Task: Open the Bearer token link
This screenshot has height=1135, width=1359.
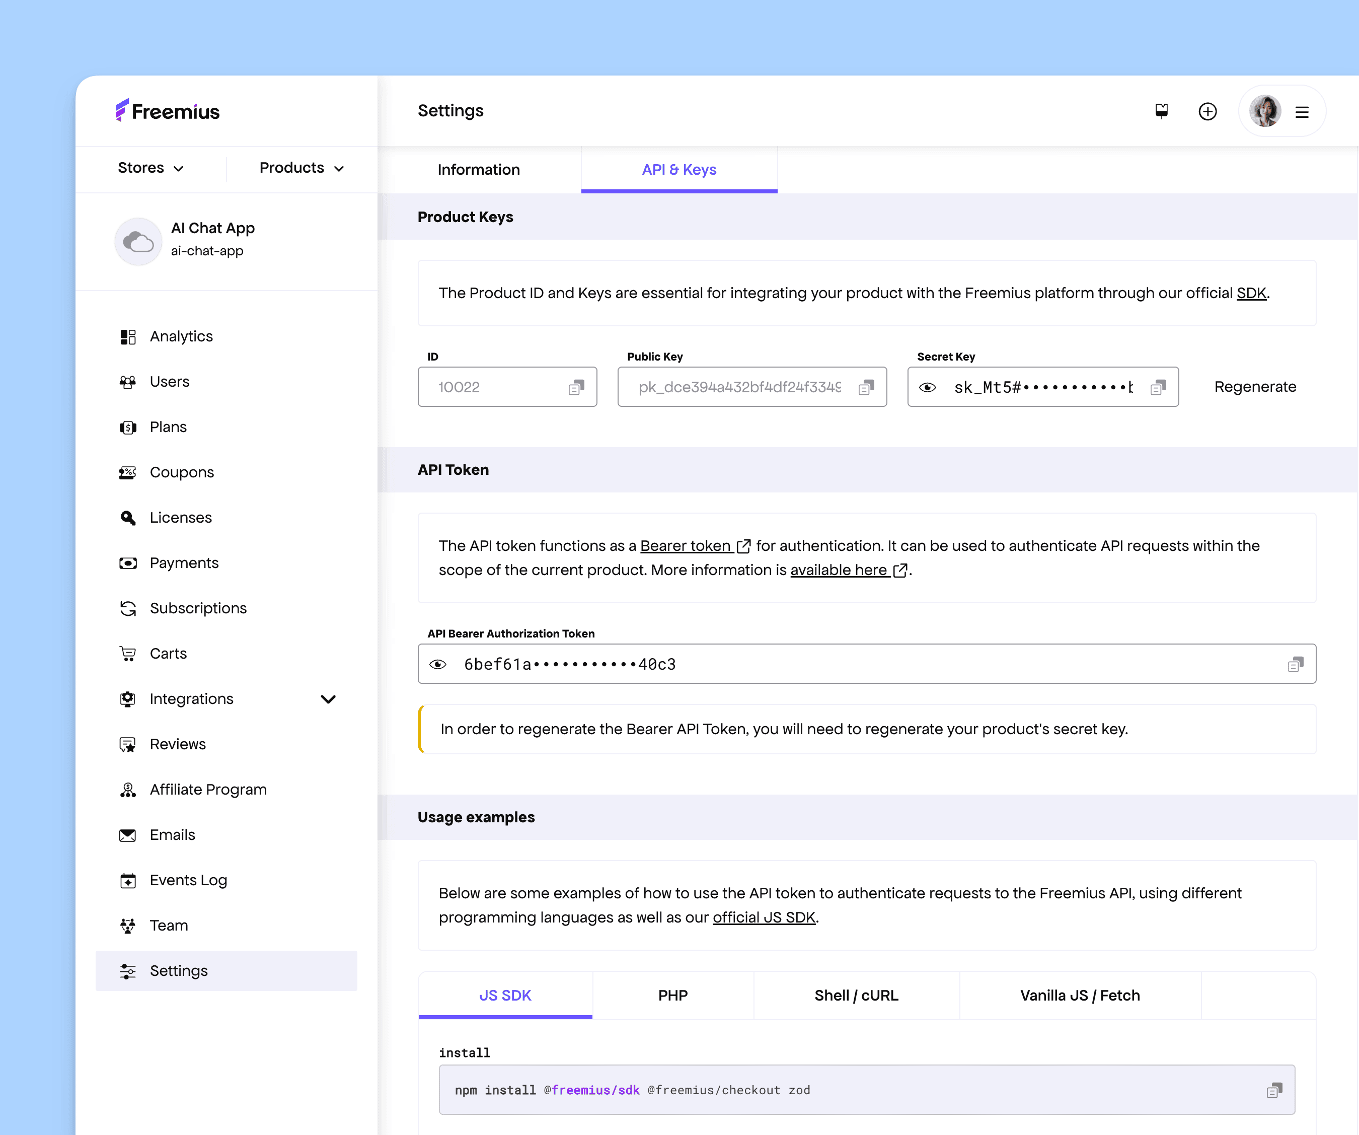Action: coord(695,546)
